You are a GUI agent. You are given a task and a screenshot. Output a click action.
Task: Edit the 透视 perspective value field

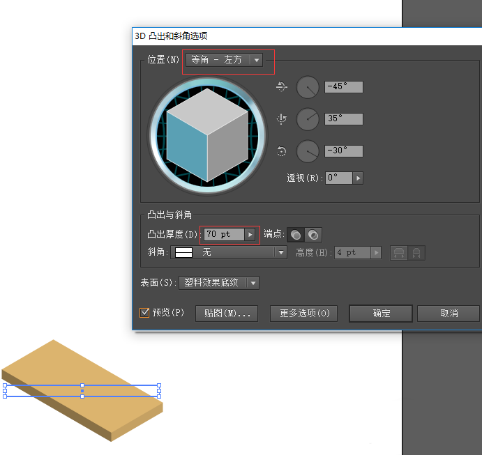coord(338,178)
